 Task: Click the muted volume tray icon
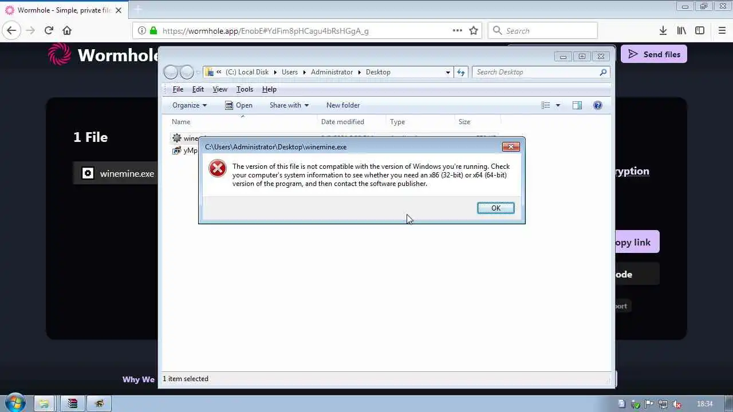pos(676,404)
